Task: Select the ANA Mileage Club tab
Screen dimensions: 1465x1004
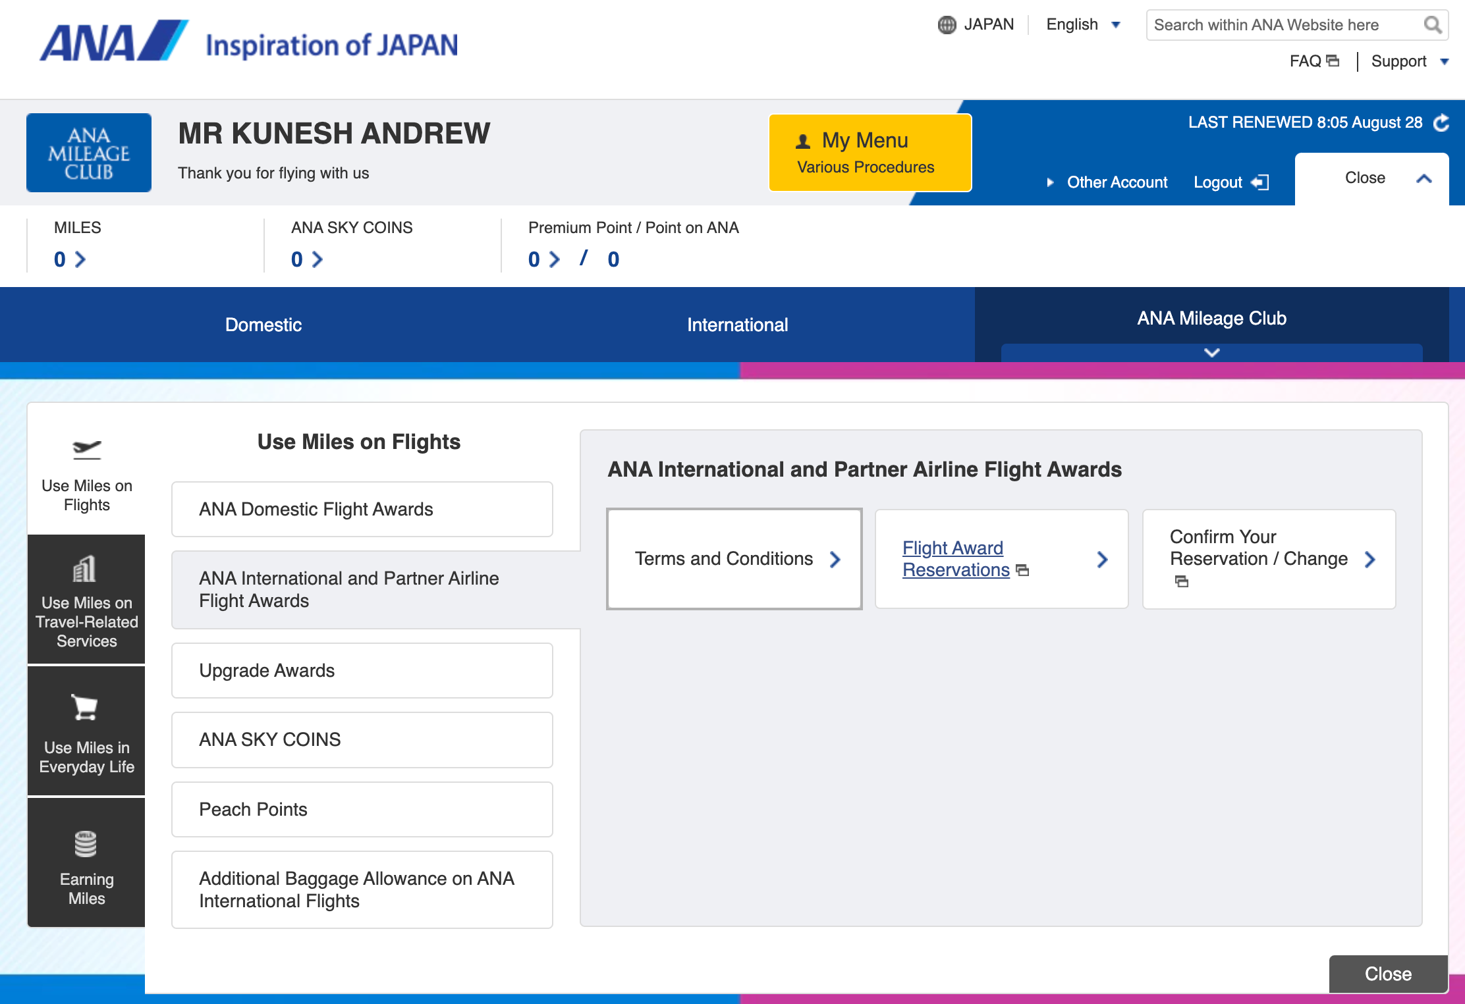Action: coord(1212,318)
